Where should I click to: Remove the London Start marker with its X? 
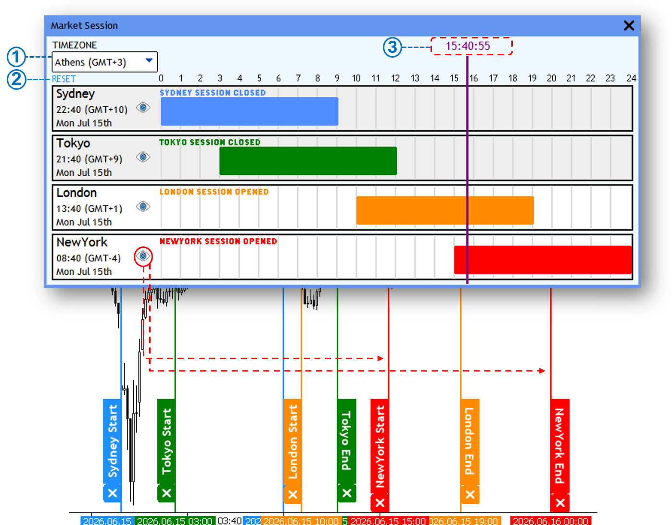(x=292, y=495)
